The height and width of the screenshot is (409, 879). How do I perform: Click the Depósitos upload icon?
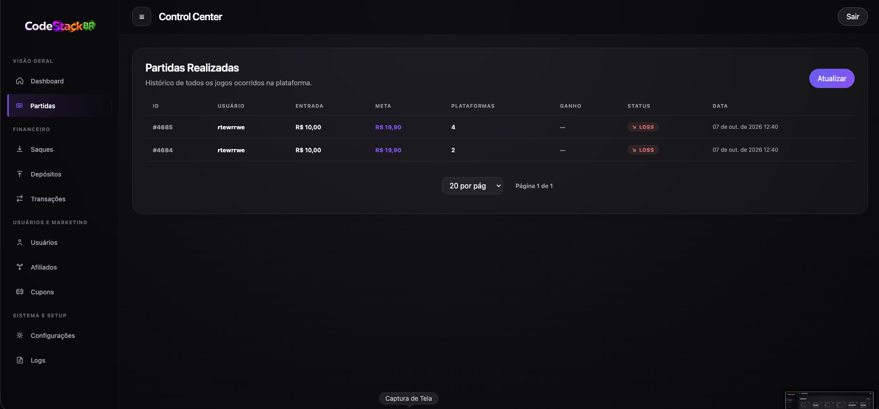20,174
